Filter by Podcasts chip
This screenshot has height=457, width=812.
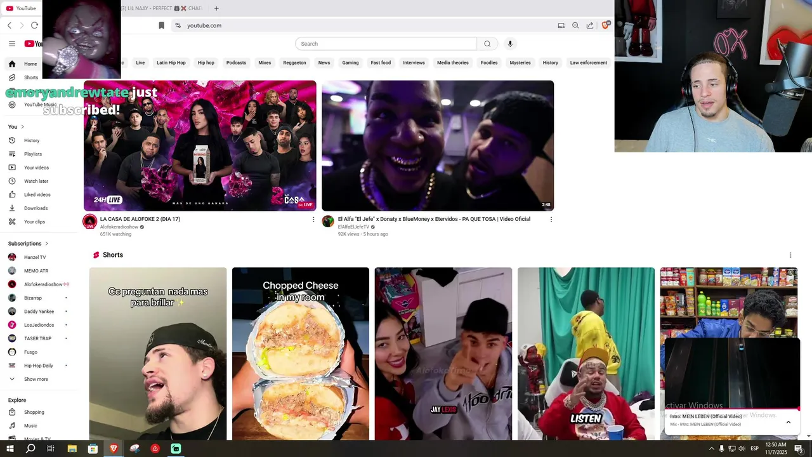pos(236,63)
